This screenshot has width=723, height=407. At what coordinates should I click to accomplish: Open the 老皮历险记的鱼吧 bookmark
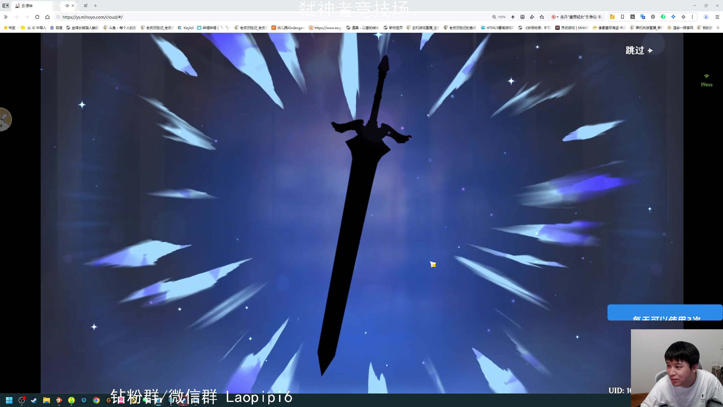pos(460,28)
